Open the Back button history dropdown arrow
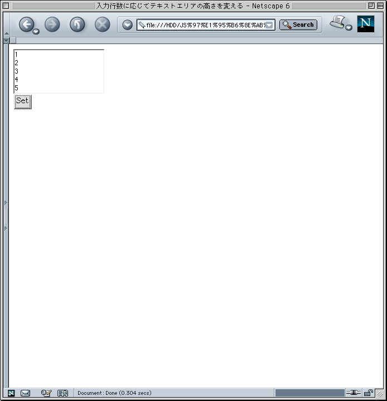 36,31
